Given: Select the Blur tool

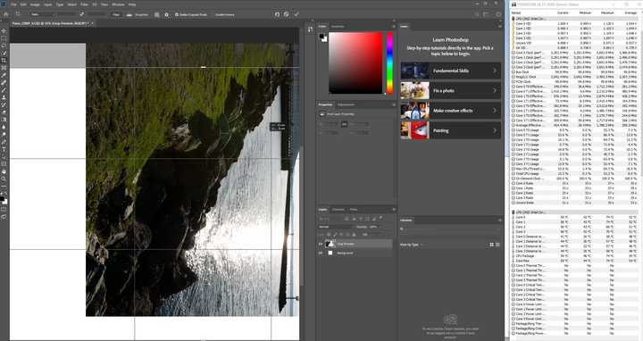Looking at the screenshot, I should click(4, 127).
